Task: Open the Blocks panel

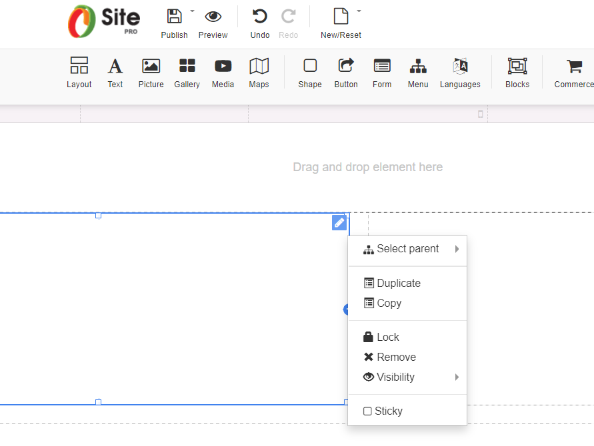Action: (x=517, y=72)
